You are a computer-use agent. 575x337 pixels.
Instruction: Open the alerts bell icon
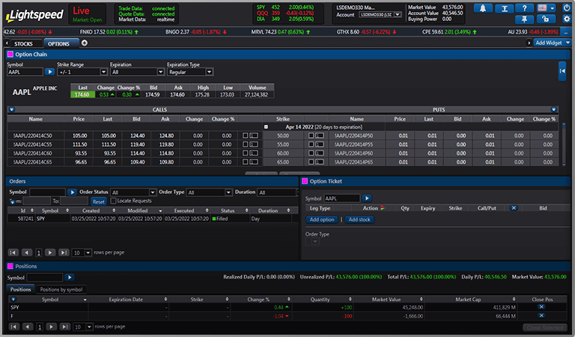pyautogui.click(x=483, y=8)
